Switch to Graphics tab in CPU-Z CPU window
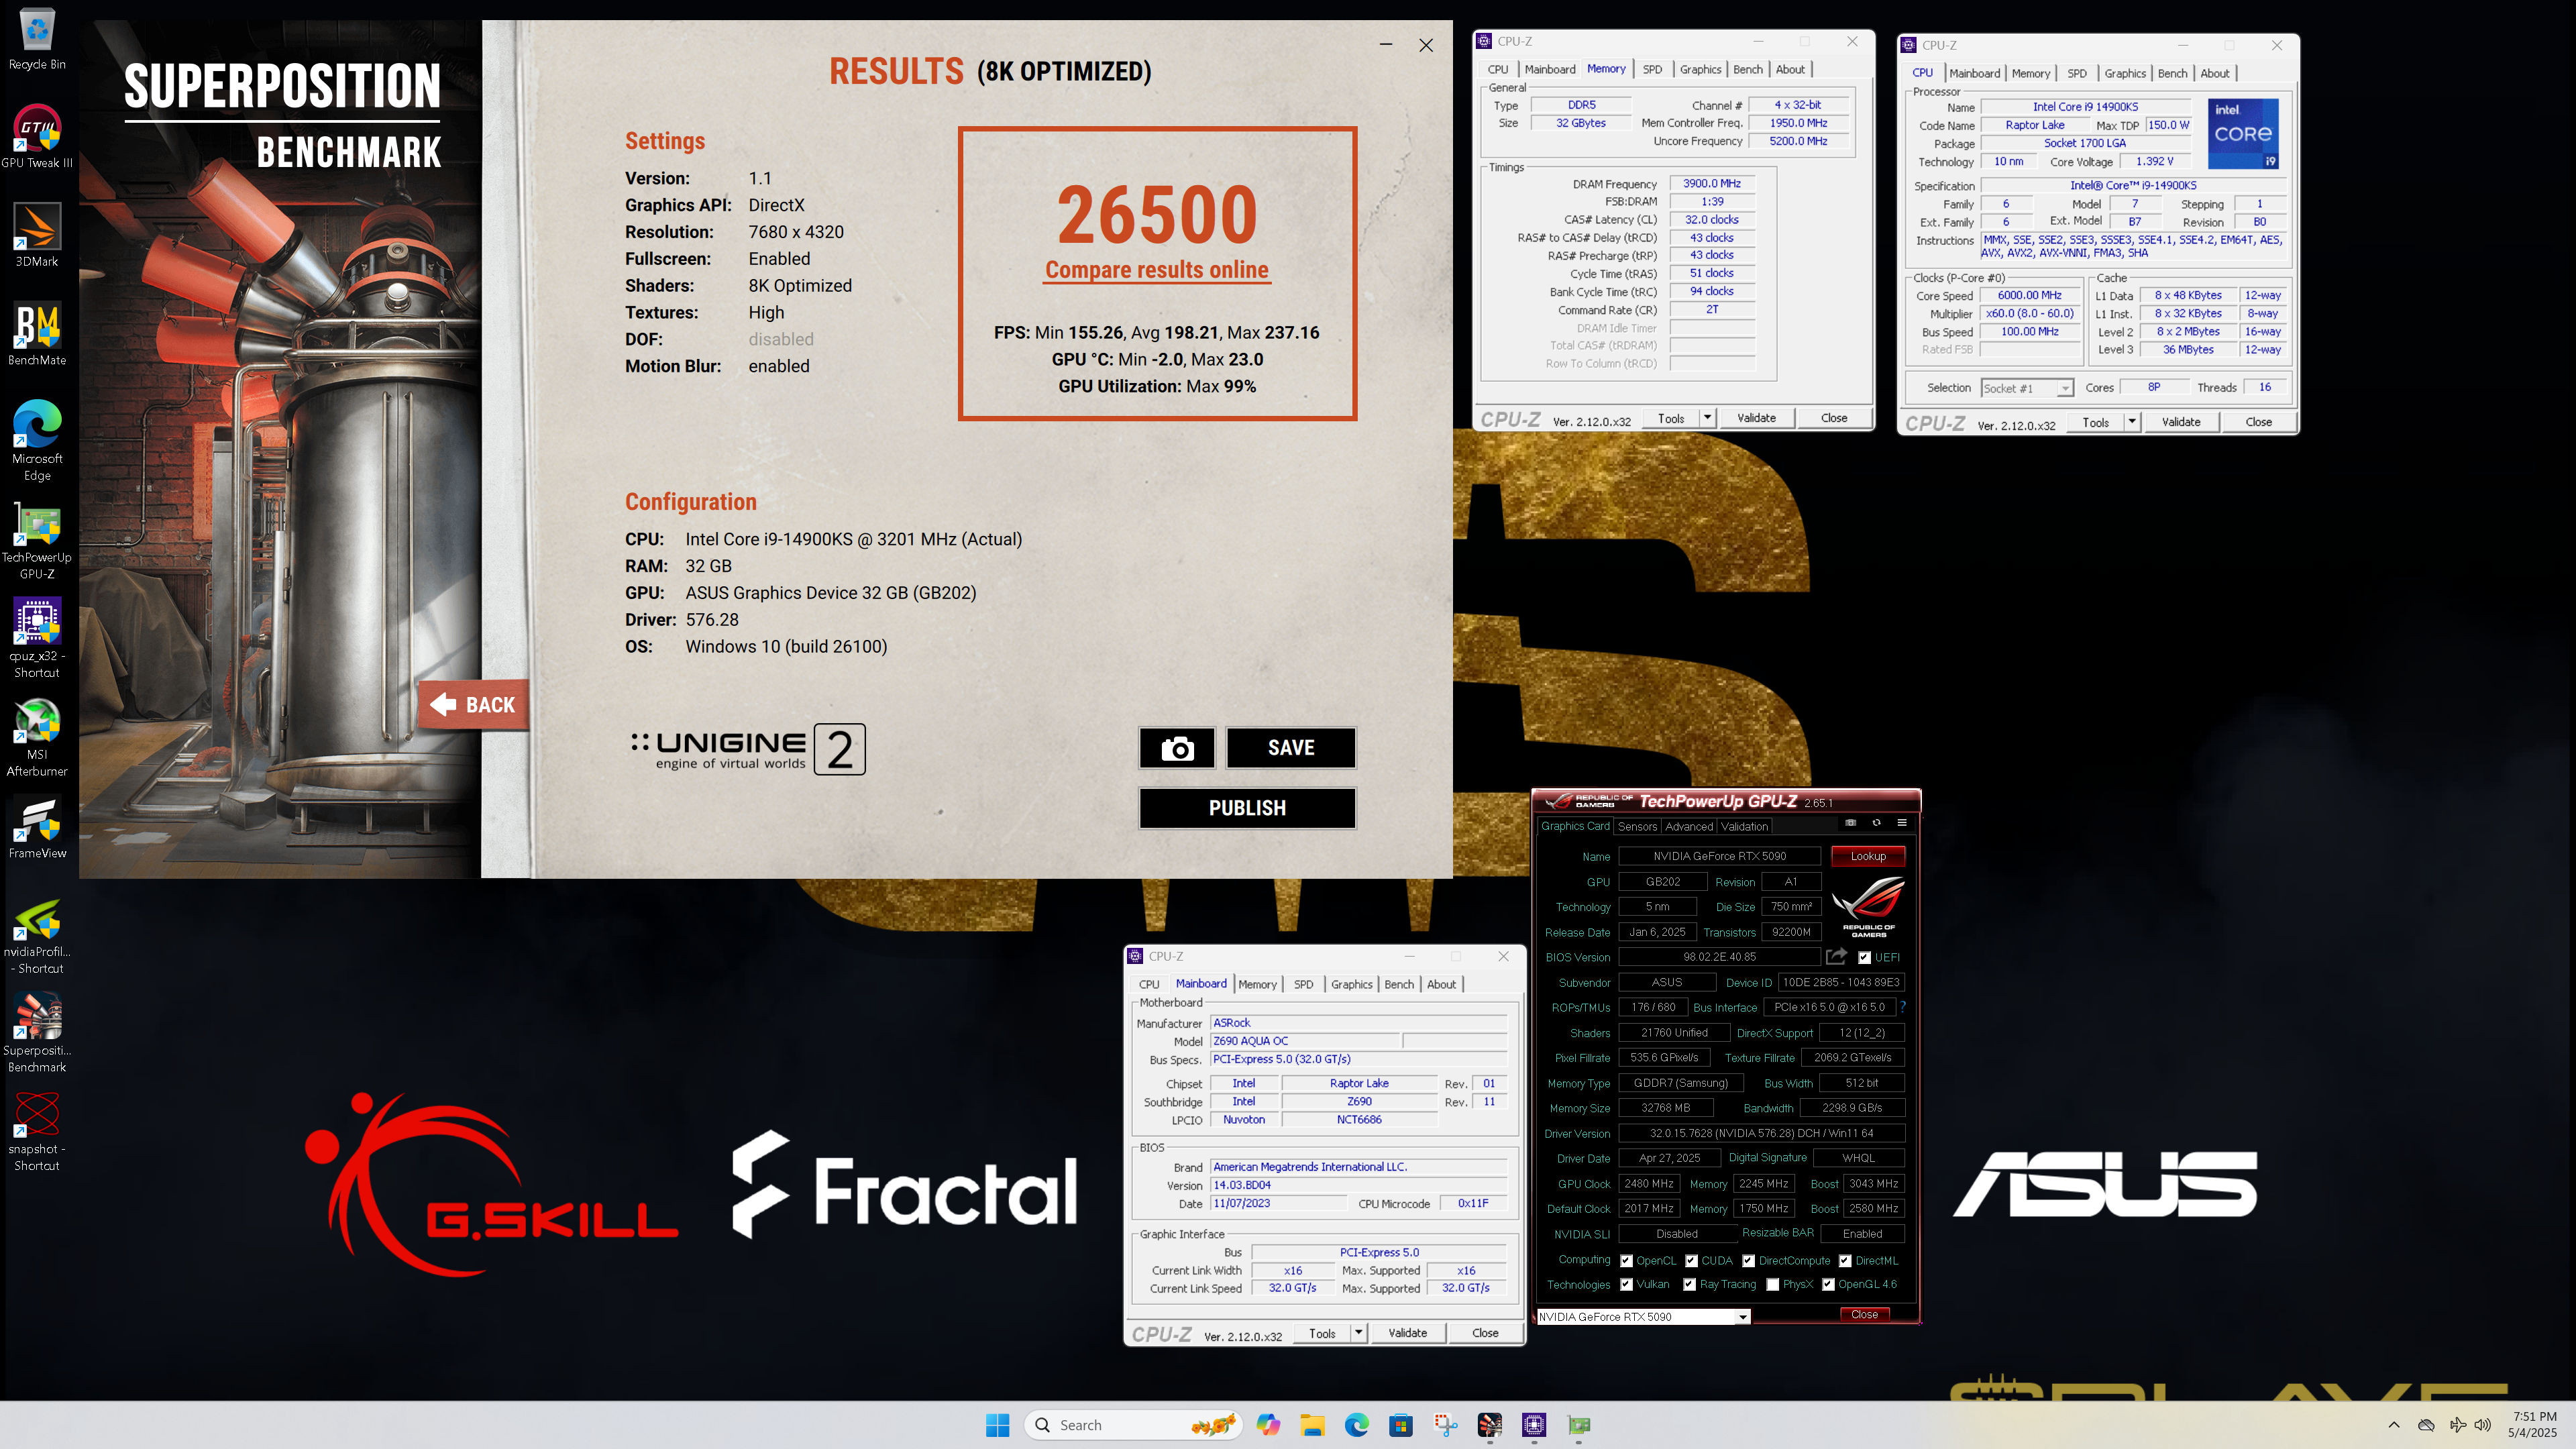 pyautogui.click(x=2124, y=73)
